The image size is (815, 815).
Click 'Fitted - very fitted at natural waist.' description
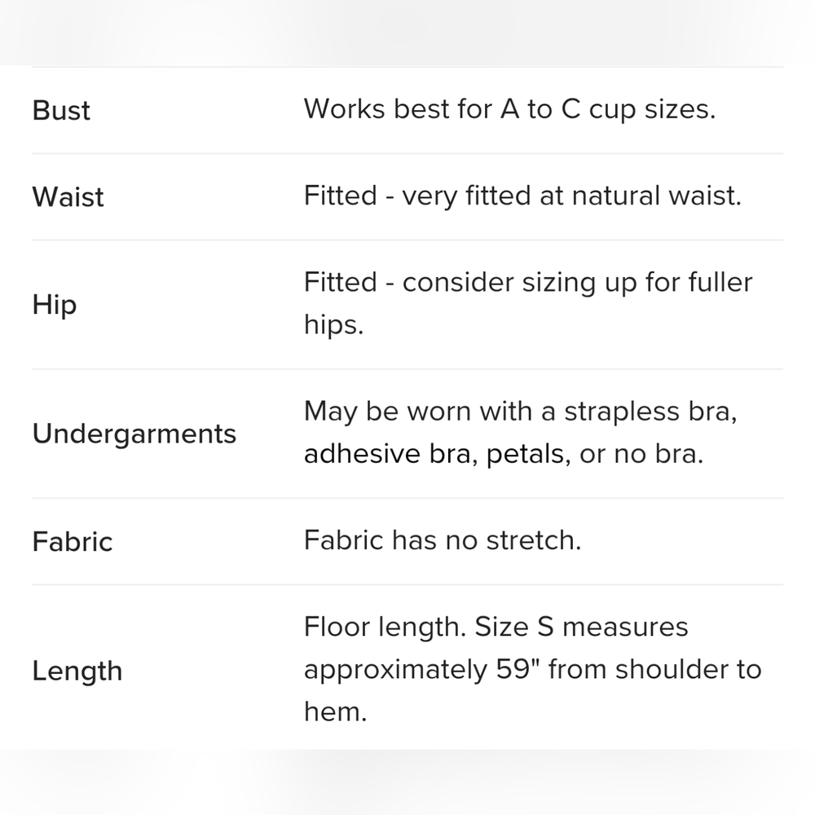click(522, 196)
